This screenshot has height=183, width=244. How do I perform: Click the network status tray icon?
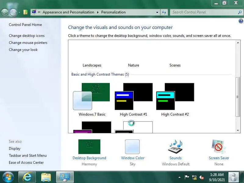click(194, 177)
